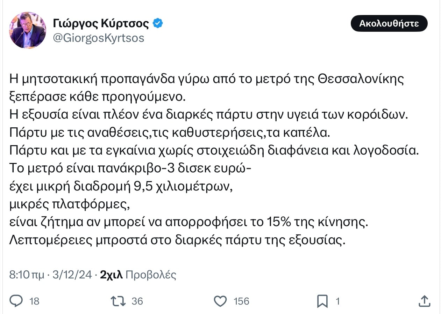Click the like count 156
The height and width of the screenshot is (314, 441).
tap(241, 301)
